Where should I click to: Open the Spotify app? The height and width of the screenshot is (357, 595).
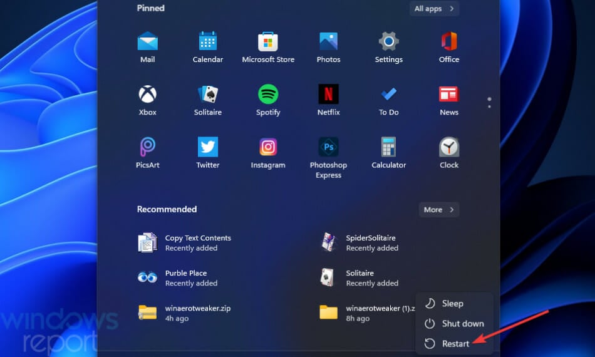tap(268, 100)
